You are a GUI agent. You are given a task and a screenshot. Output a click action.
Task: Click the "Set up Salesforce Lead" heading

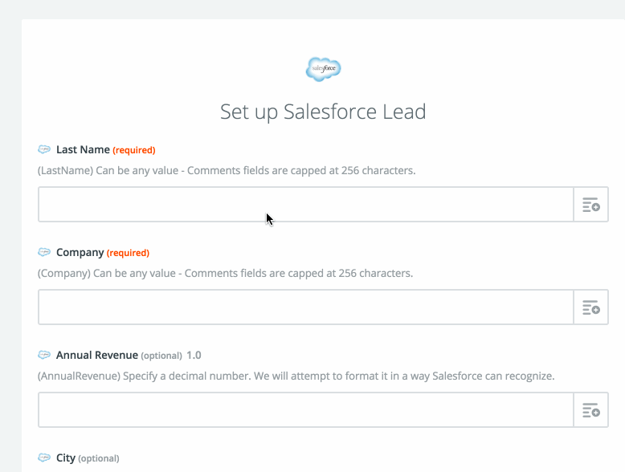tap(323, 112)
